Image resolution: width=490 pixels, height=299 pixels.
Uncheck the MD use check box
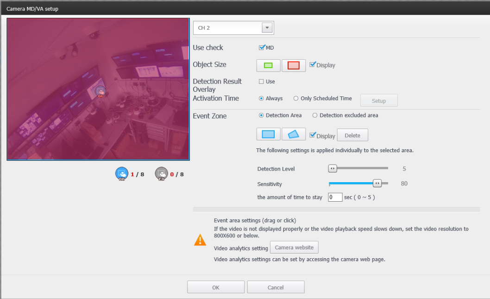(262, 47)
